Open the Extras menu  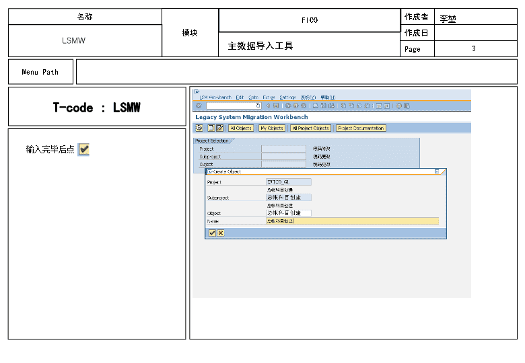pos(269,97)
